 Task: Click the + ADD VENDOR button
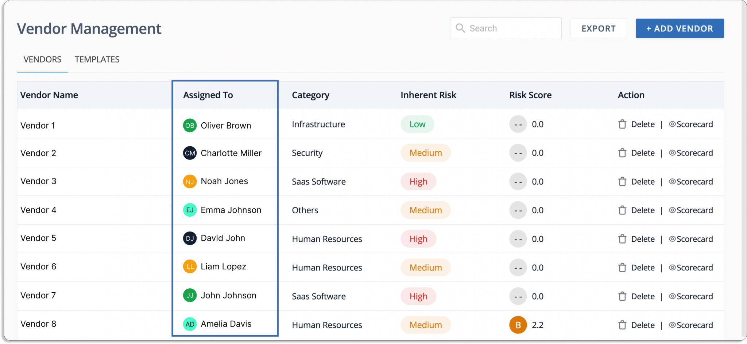680,28
